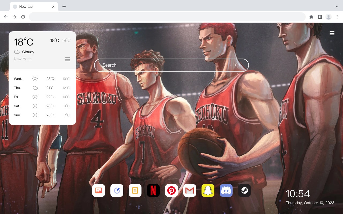
Task: Click the 21°C high for Thursday
Action: [50, 88]
